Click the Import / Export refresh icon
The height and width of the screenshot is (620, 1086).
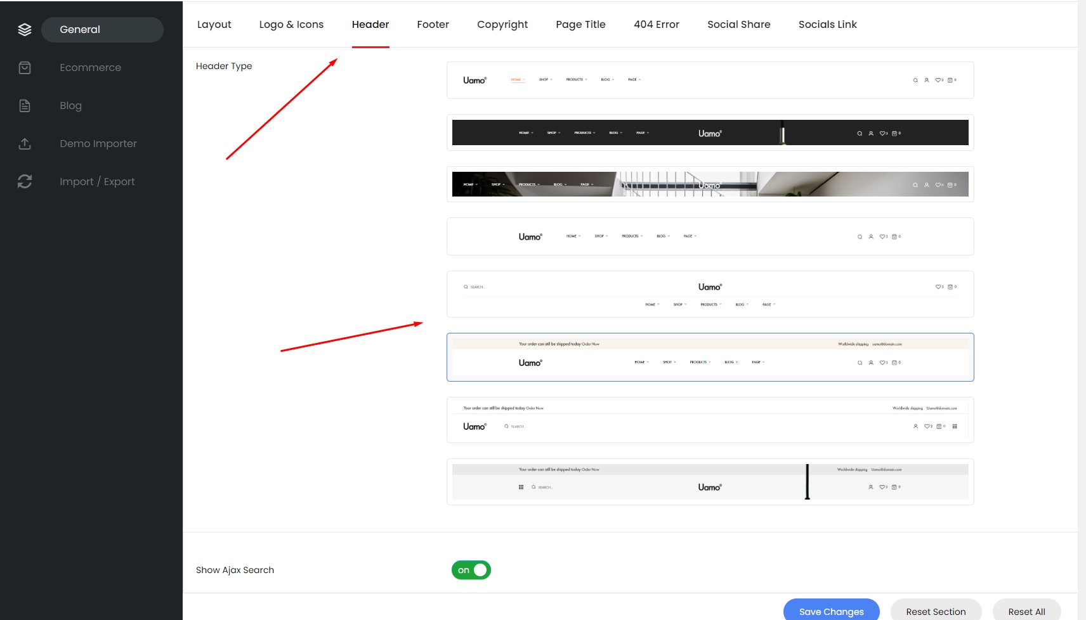25,182
